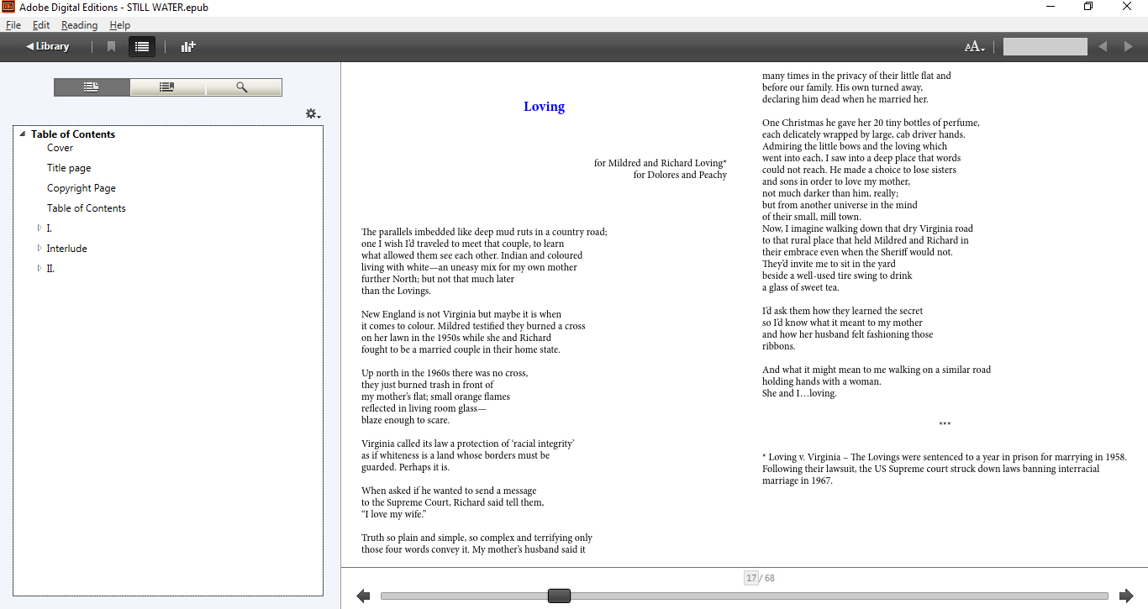
Task: Click the page number 17 field
Action: pos(751,578)
